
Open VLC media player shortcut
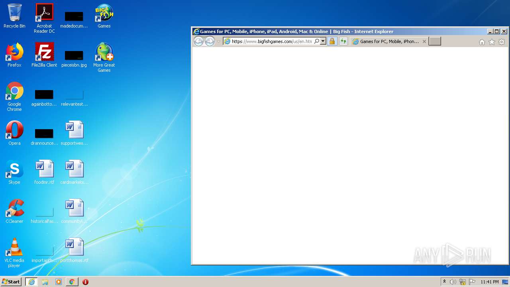click(x=14, y=253)
